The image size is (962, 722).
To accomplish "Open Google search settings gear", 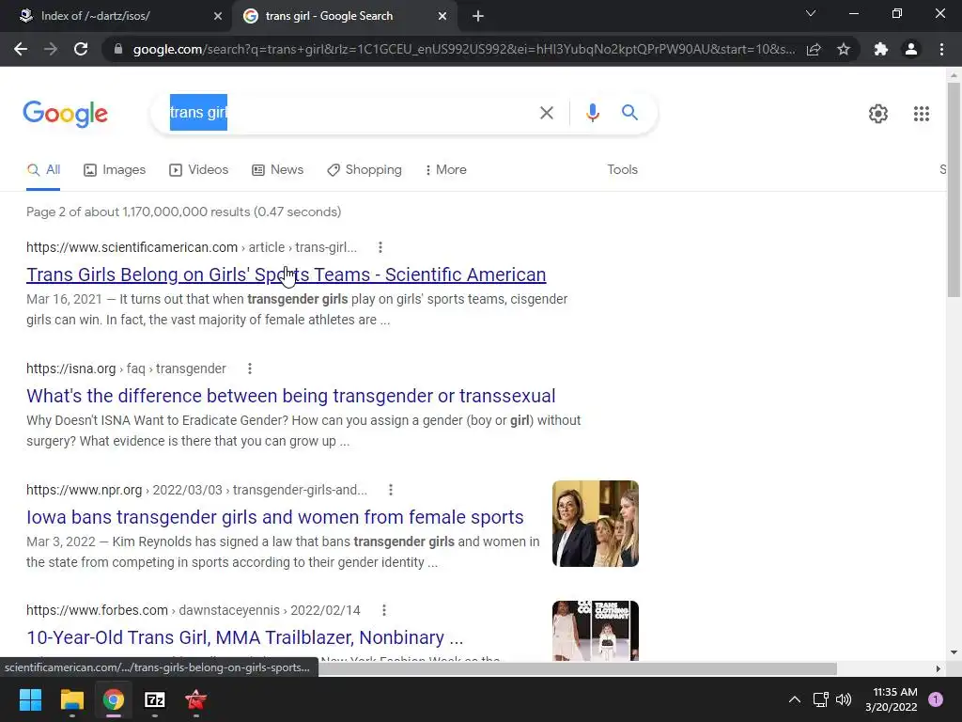I will [878, 114].
